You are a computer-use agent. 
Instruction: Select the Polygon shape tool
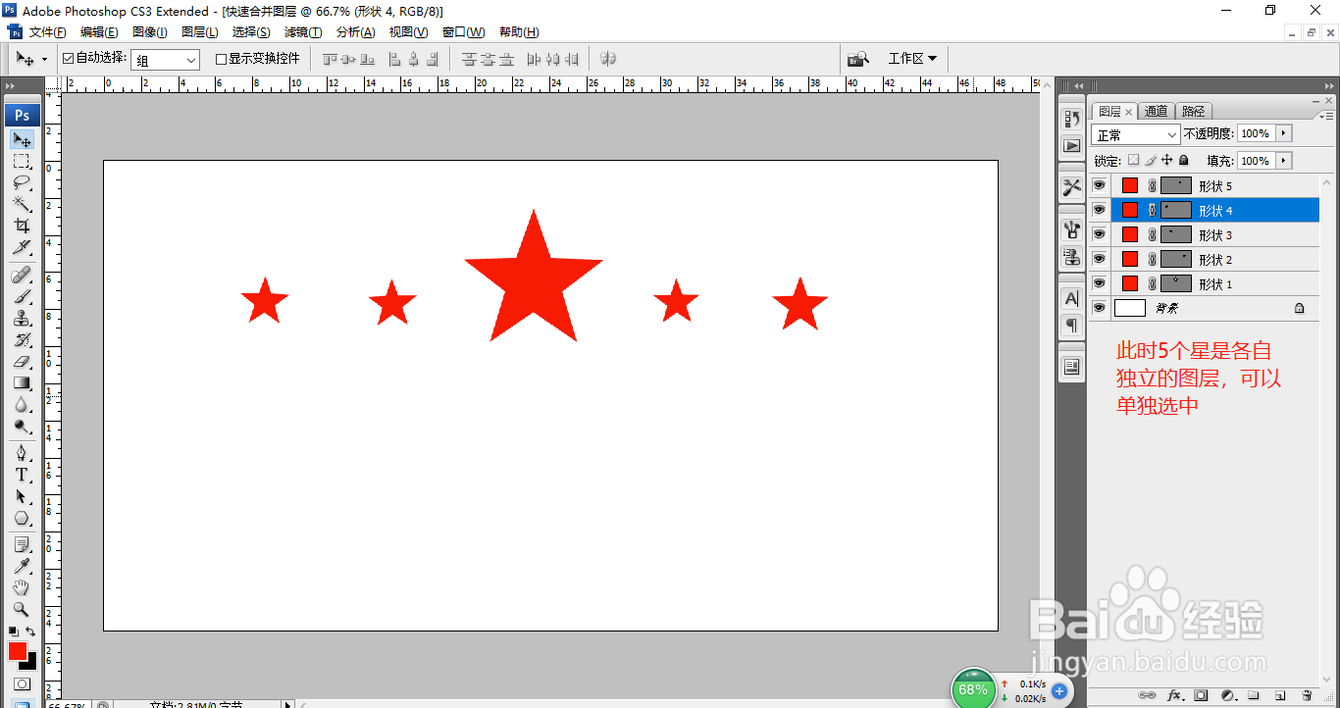[x=22, y=518]
